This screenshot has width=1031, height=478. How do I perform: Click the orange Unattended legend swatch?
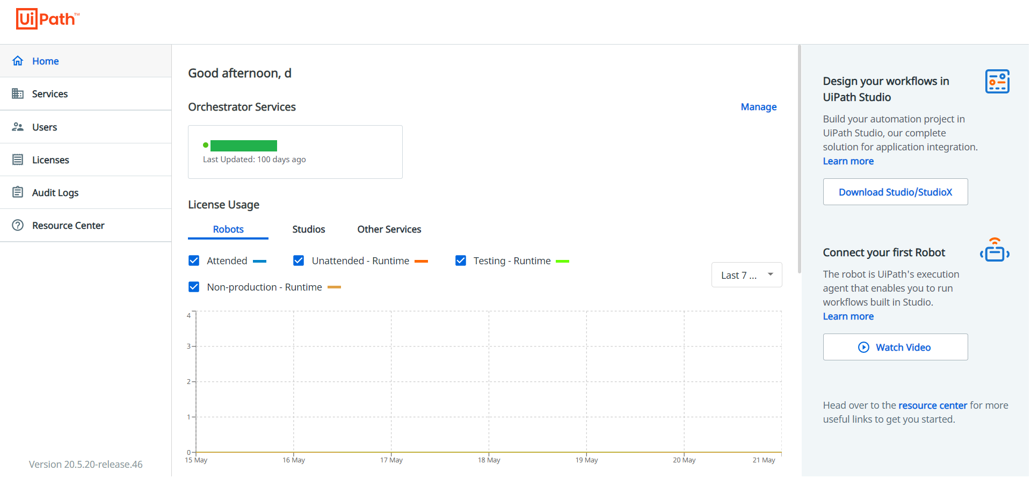(x=422, y=261)
